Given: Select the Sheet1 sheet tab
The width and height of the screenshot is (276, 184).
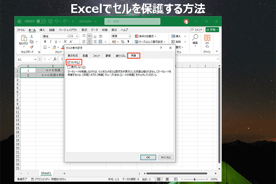Looking at the screenshot, I should tap(46, 173).
